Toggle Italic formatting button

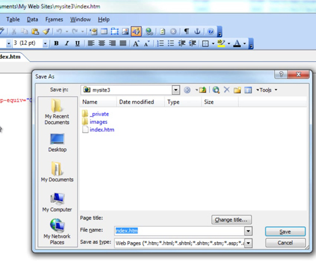[x=67, y=44]
